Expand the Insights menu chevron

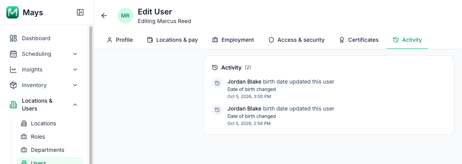pos(75,70)
